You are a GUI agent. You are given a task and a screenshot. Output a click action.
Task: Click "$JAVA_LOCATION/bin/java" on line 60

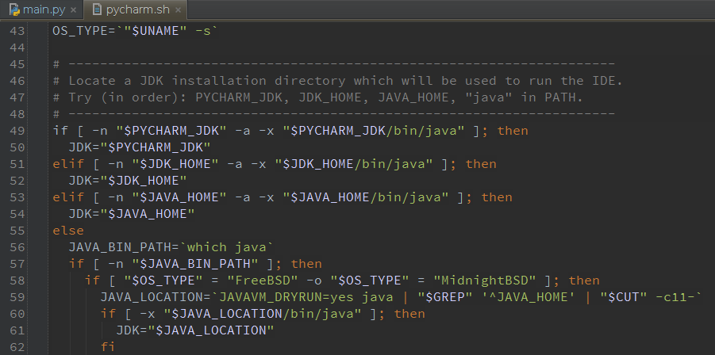point(263,314)
